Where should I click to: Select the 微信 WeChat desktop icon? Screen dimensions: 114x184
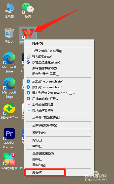(x=28, y=10)
